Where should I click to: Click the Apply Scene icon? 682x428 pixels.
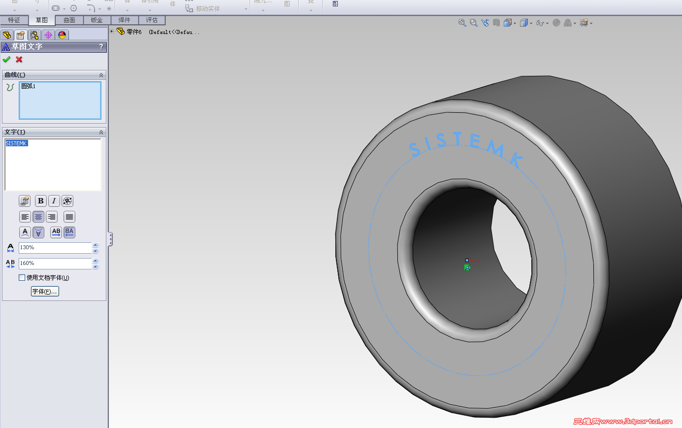(x=568, y=23)
